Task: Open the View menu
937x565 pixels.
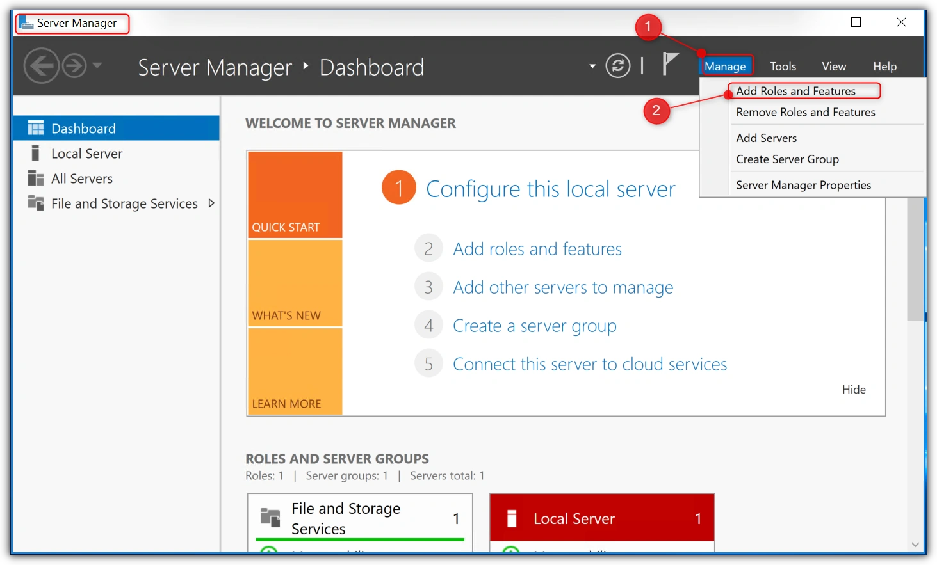Action: pos(834,66)
